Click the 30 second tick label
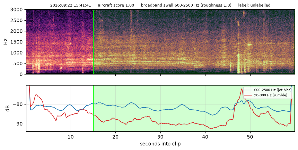 tap(160, 137)
